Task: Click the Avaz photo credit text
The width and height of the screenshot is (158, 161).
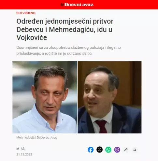Action: 54,138
